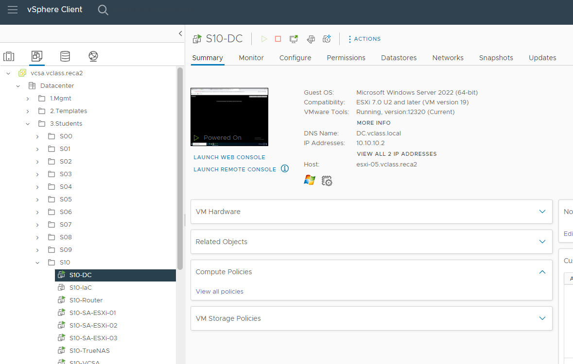Expand the S05 folder

[x=37, y=199]
